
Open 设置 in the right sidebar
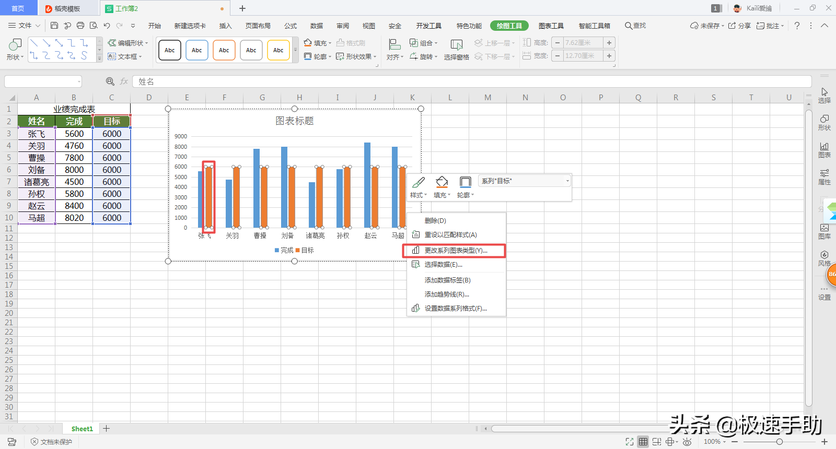[825, 293]
